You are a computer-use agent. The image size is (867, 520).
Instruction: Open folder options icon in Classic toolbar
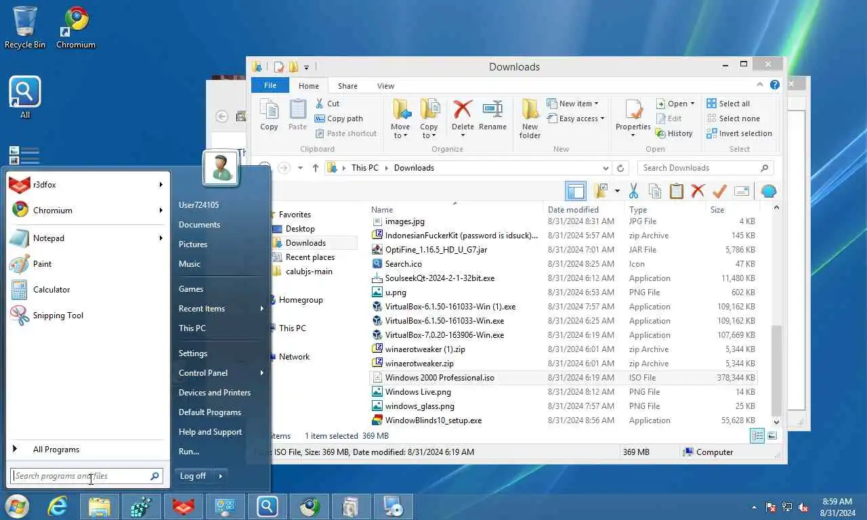pyautogui.click(x=601, y=191)
